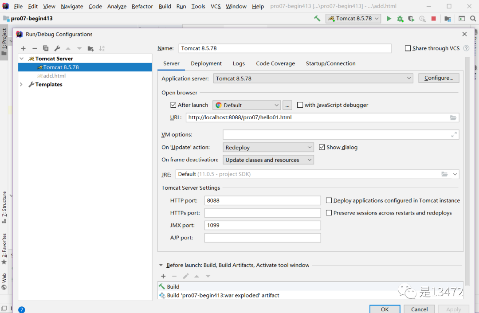Open On frame deactivation dropdown
This screenshot has height=313, width=479.
coord(268,160)
